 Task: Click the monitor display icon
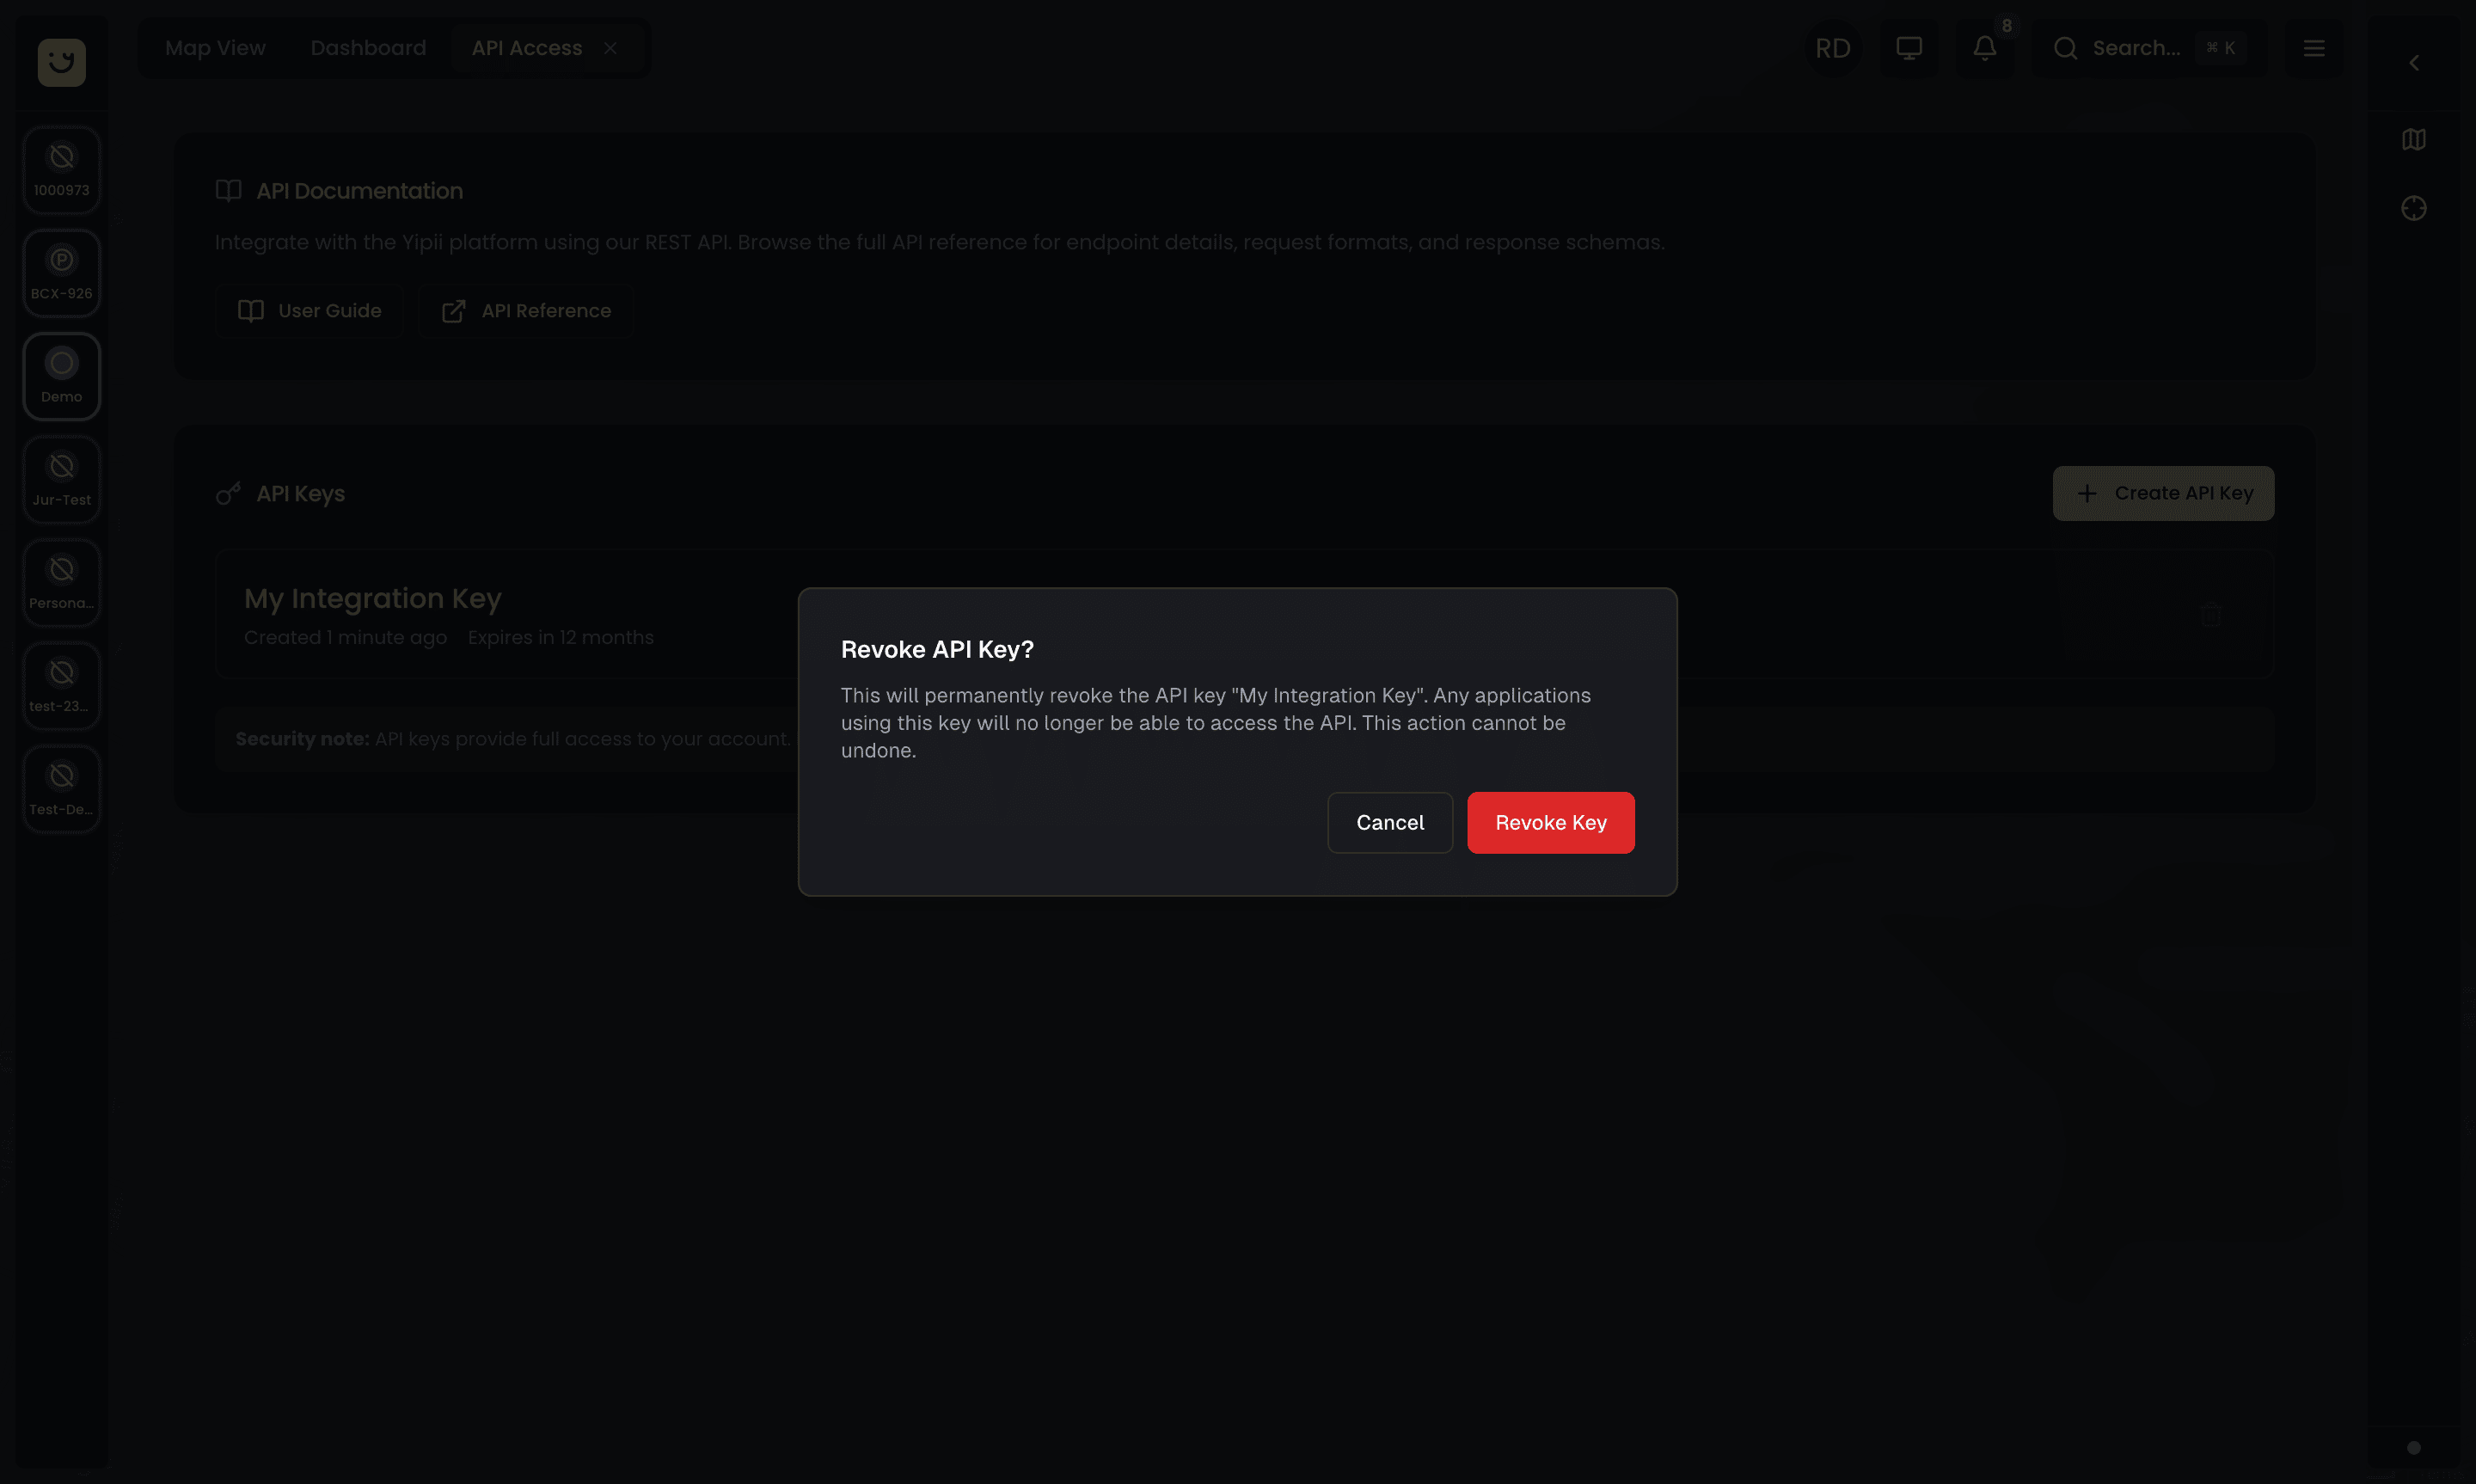(1909, 48)
